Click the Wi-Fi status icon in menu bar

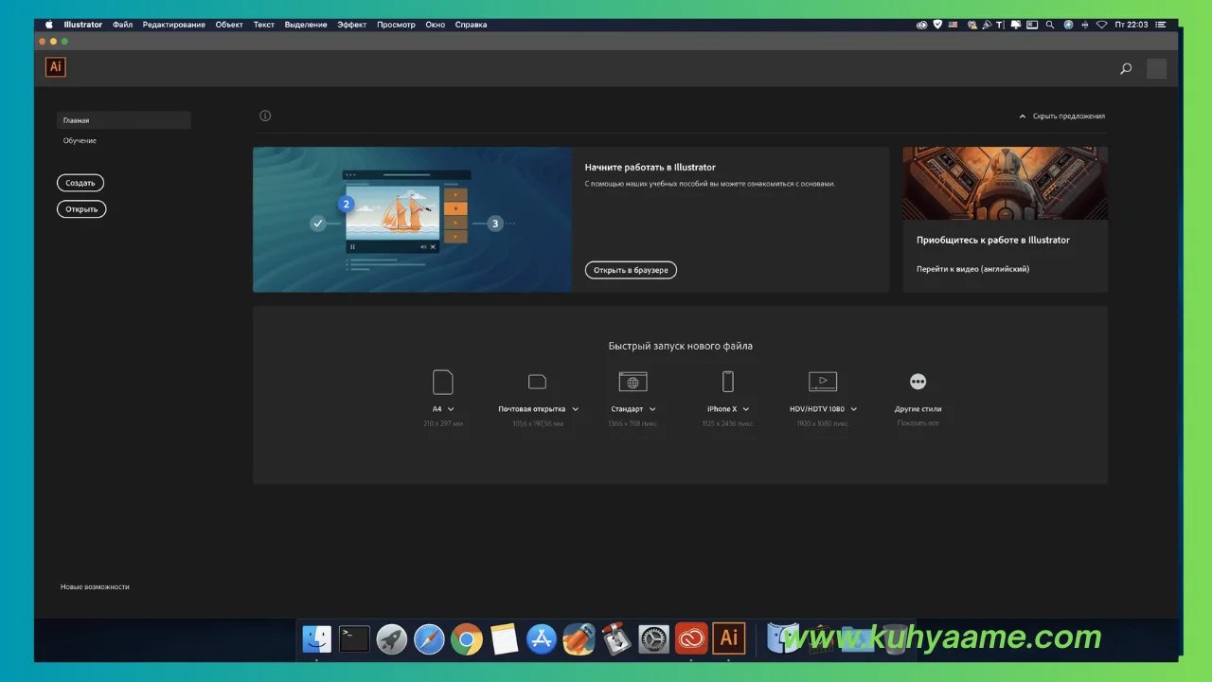(1101, 25)
